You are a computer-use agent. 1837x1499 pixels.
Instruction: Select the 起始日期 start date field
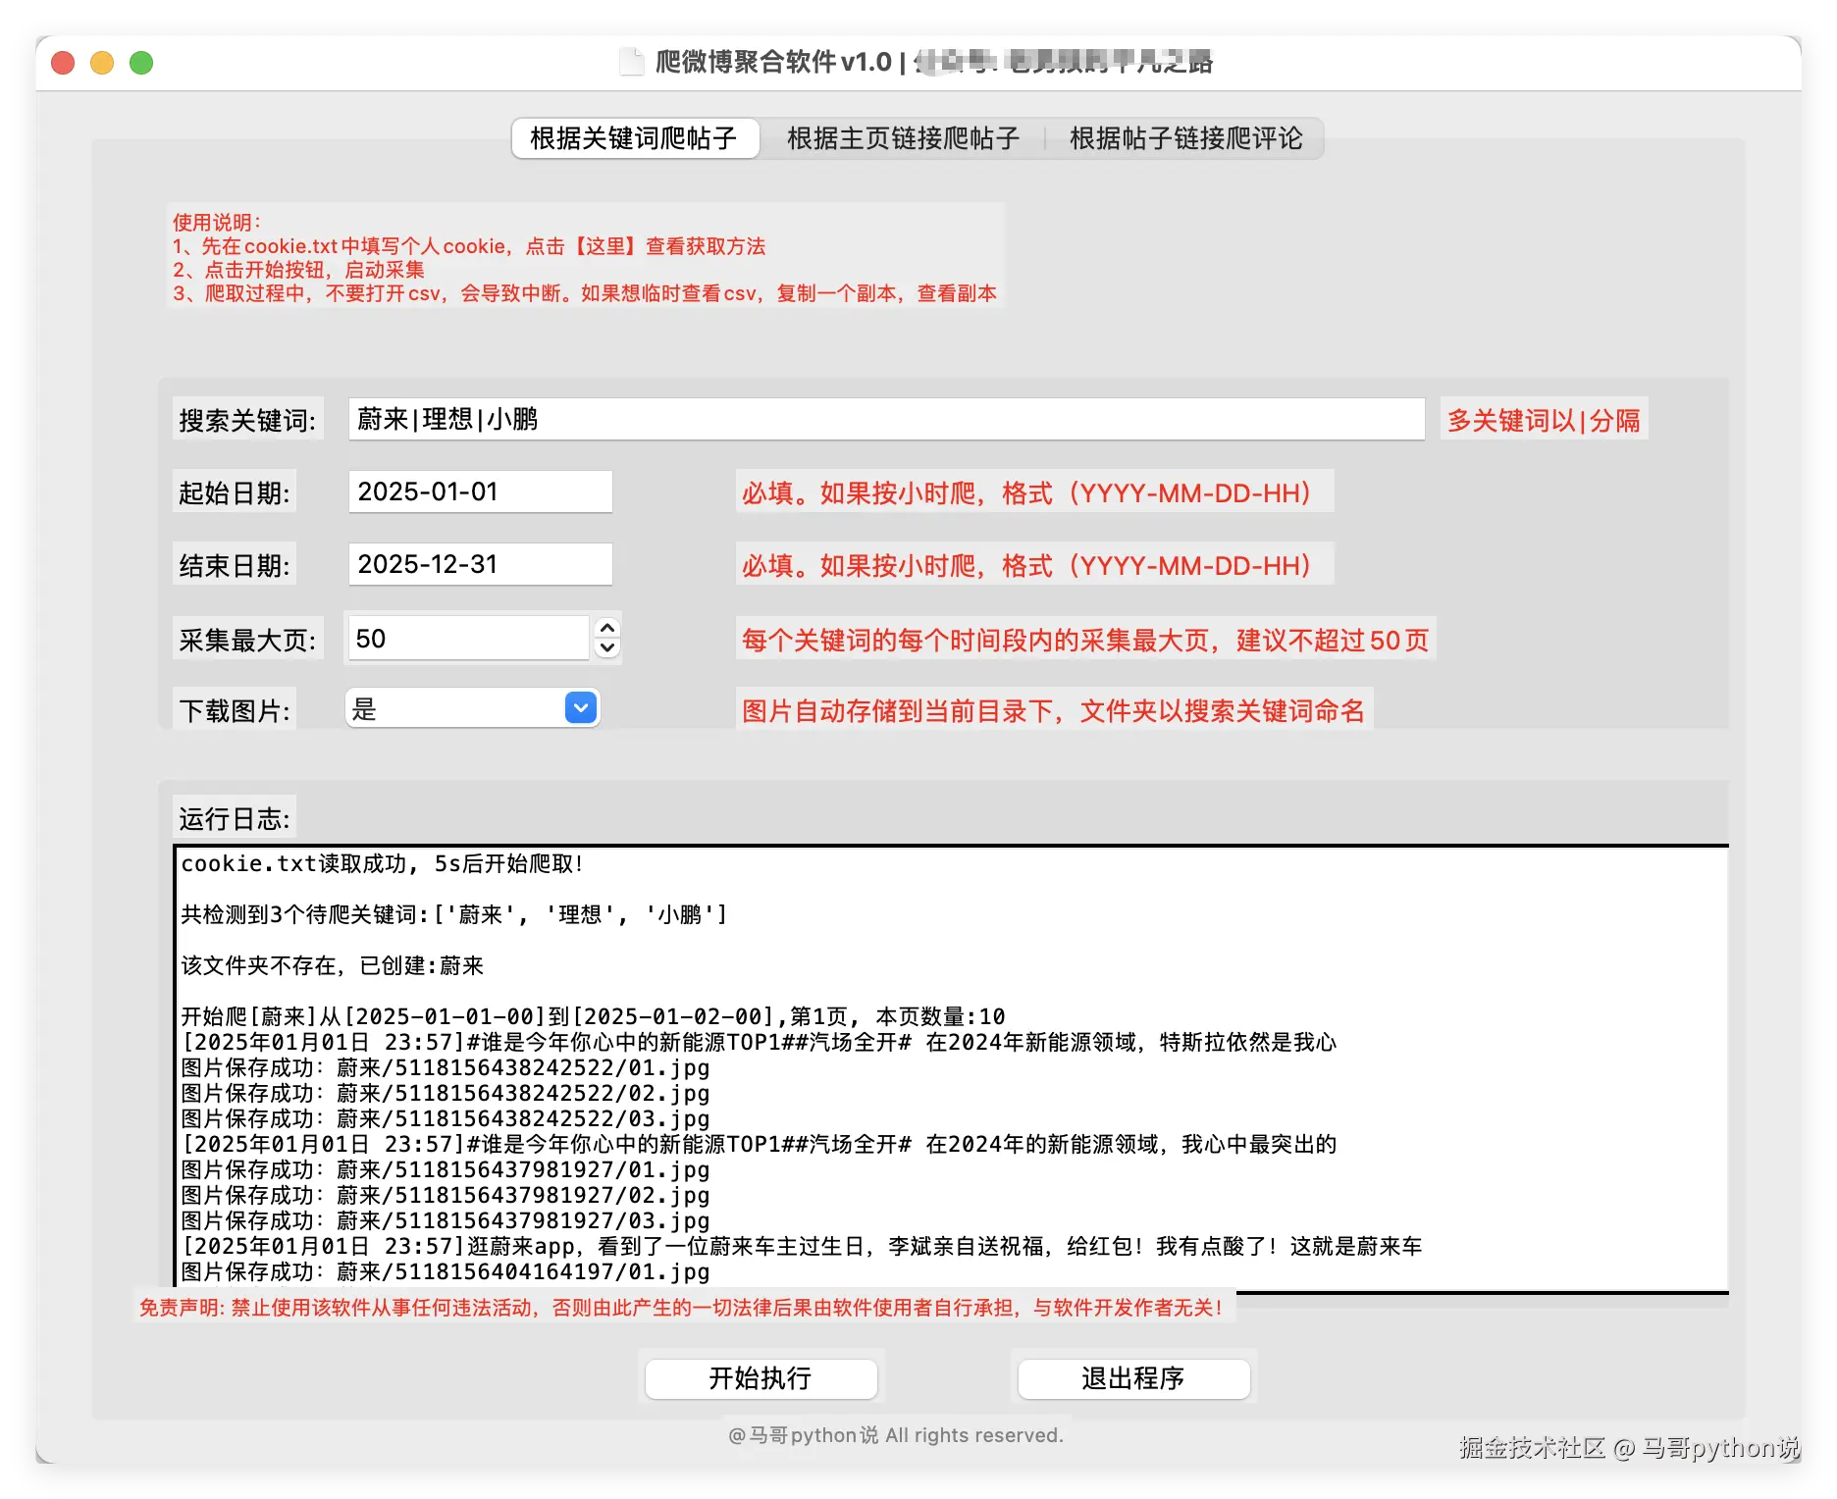pos(479,491)
